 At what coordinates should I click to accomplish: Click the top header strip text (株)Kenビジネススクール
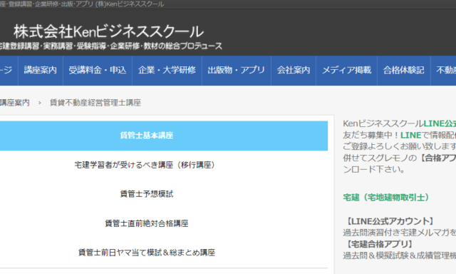pyautogui.click(x=130, y=4)
